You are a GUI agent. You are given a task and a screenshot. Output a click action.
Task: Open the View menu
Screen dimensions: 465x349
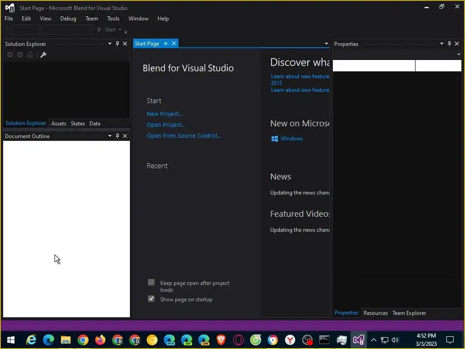[45, 18]
